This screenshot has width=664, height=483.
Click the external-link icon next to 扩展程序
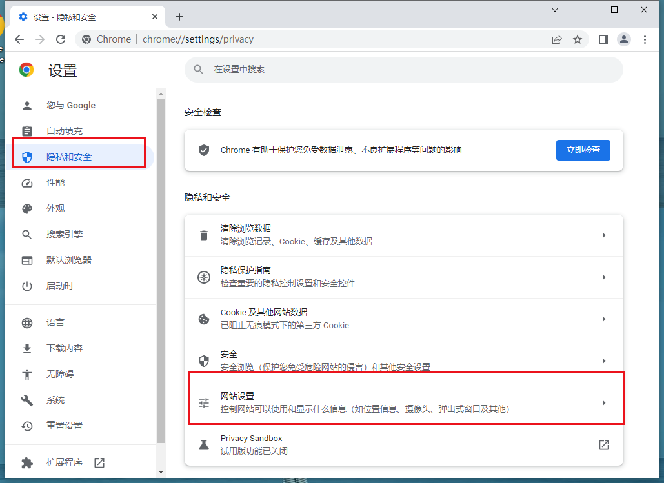coord(99,462)
